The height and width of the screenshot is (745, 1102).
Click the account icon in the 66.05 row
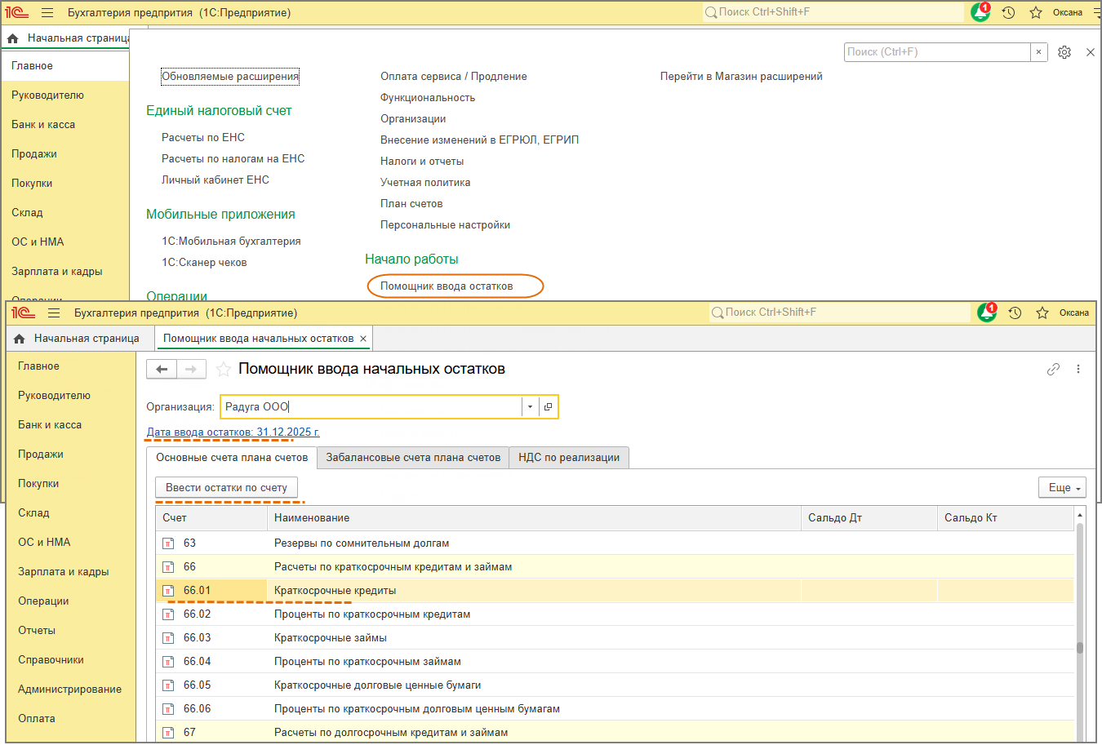coord(168,685)
